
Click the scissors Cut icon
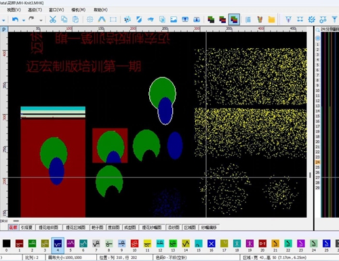tap(53, 20)
